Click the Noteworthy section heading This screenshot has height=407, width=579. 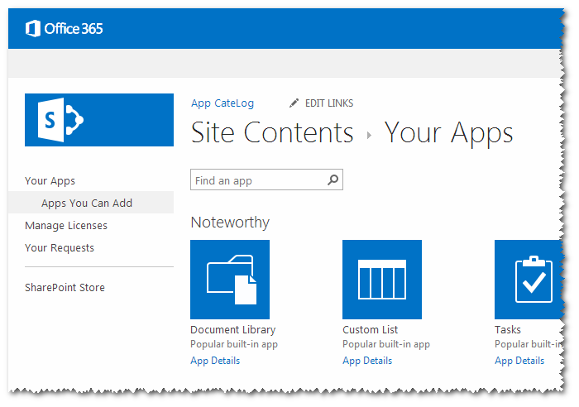tap(230, 223)
